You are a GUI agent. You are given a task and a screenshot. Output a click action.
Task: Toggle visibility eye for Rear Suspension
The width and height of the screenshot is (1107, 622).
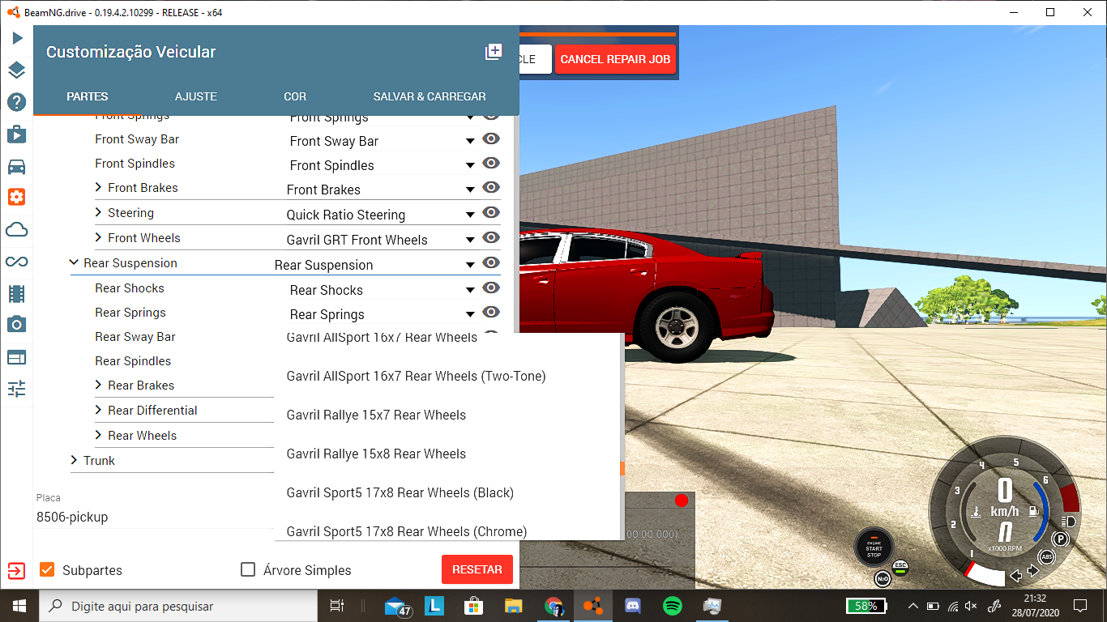[491, 263]
